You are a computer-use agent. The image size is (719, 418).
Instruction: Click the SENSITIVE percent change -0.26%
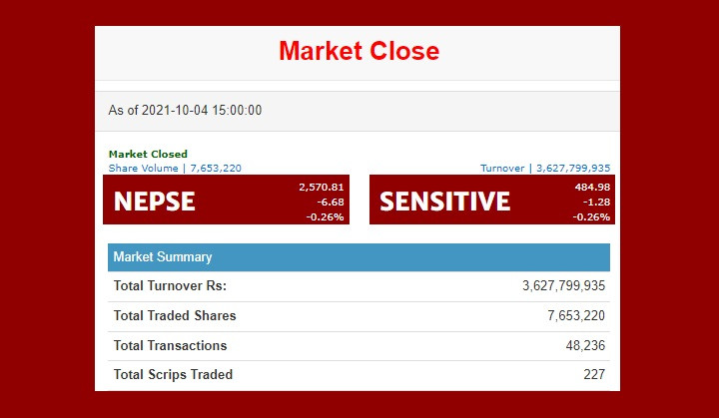click(591, 217)
